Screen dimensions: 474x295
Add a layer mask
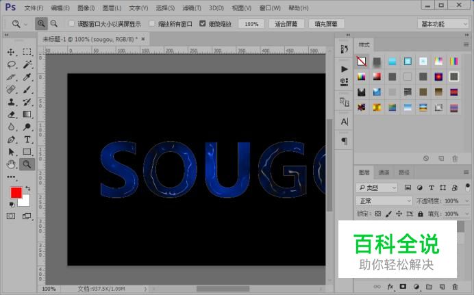403,286
